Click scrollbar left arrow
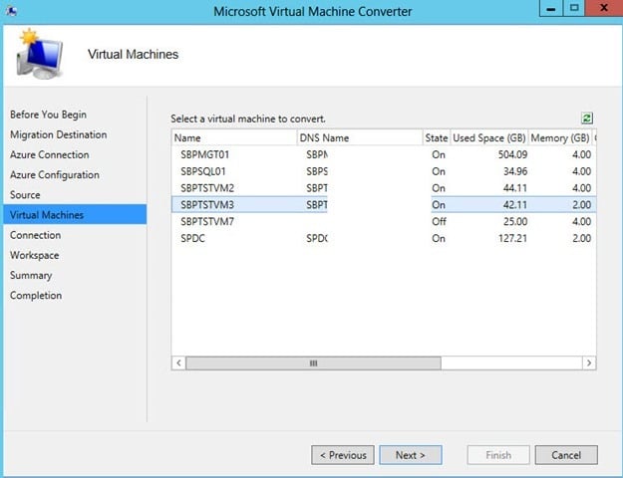 pyautogui.click(x=178, y=362)
